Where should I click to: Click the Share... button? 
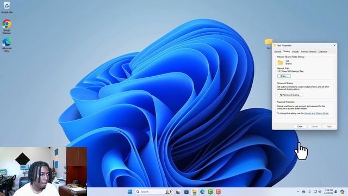coord(284,76)
